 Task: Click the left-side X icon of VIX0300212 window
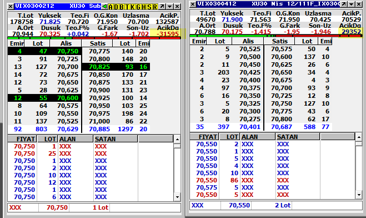coord(11,7)
